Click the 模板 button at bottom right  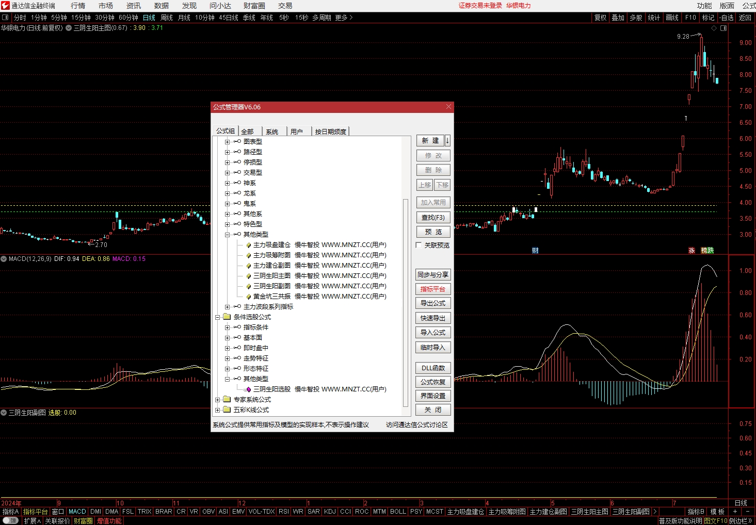pyautogui.click(x=717, y=512)
